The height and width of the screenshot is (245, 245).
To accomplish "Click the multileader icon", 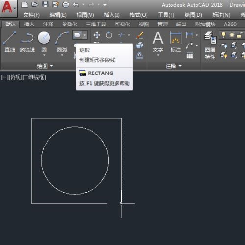I will pos(189,45).
